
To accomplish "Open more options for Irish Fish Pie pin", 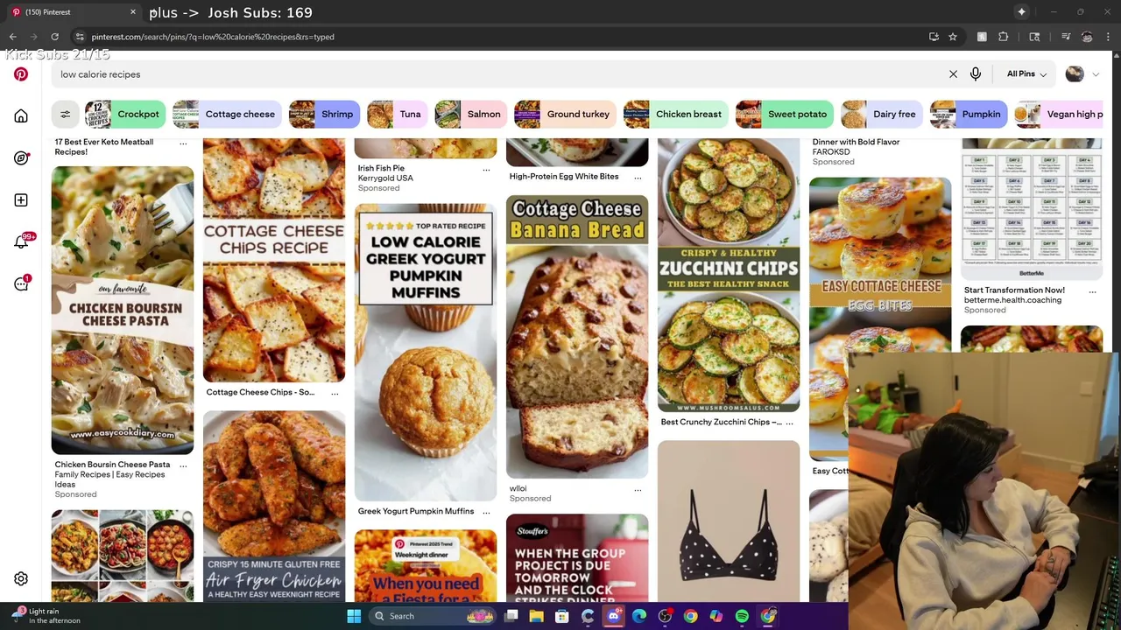I will point(486,169).
